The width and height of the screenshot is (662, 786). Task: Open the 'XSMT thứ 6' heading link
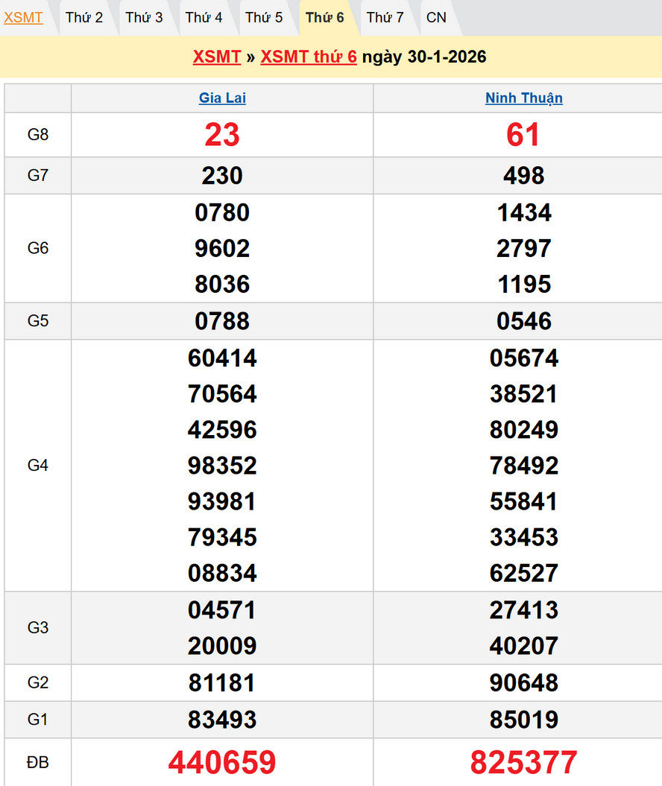(x=309, y=57)
